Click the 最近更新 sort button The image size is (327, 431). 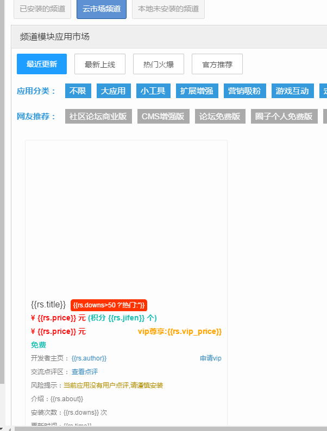tap(42, 64)
